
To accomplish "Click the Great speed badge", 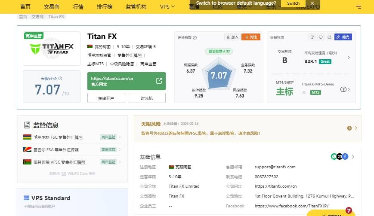I will click(325, 61).
